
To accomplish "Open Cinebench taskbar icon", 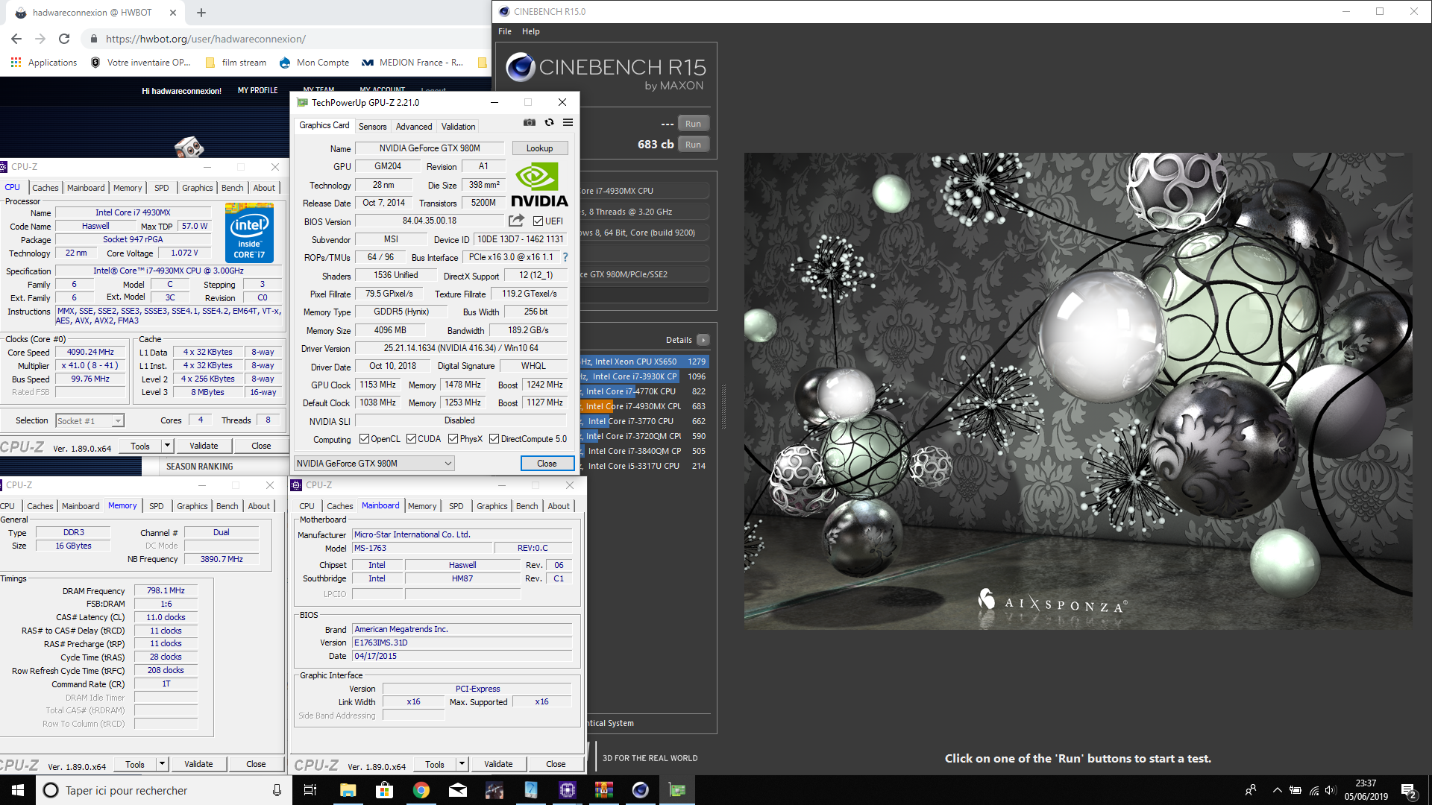I will (640, 790).
